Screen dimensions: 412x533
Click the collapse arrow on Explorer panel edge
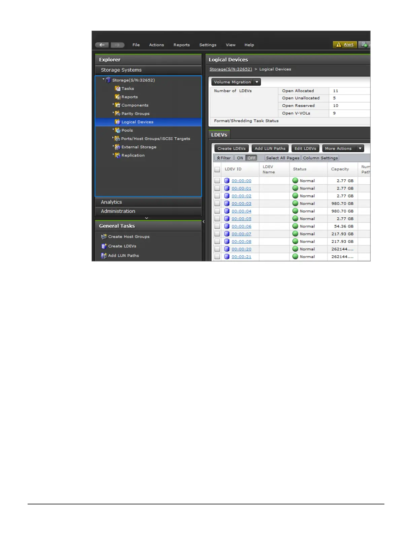203,222
